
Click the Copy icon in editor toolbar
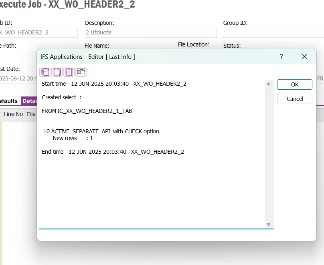57,72
